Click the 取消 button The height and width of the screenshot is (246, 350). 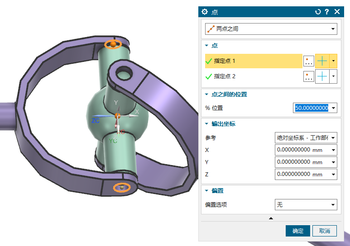click(325, 231)
